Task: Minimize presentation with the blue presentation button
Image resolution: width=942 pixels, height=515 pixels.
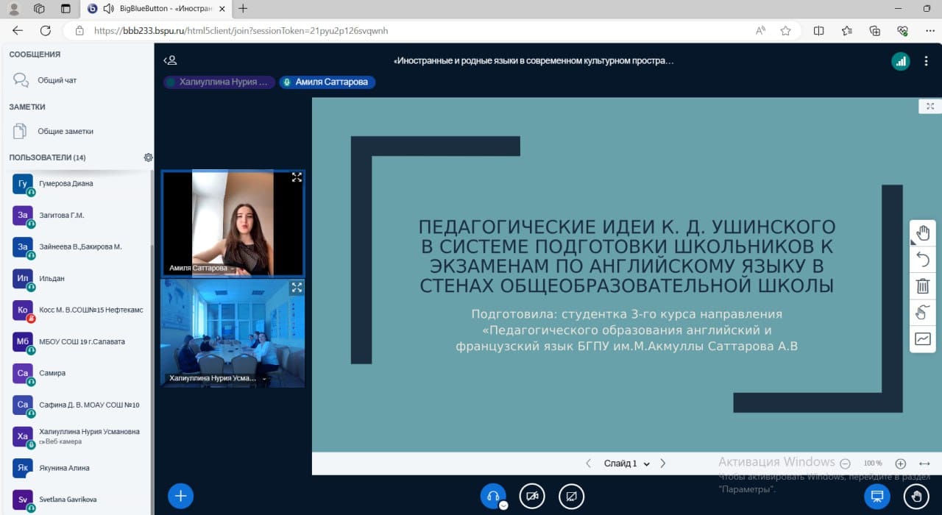Action: click(x=877, y=497)
